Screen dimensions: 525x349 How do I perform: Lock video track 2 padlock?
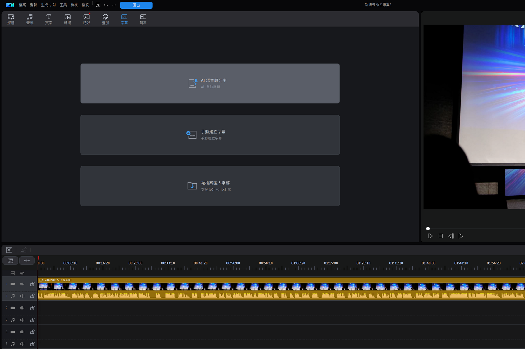tap(32, 308)
